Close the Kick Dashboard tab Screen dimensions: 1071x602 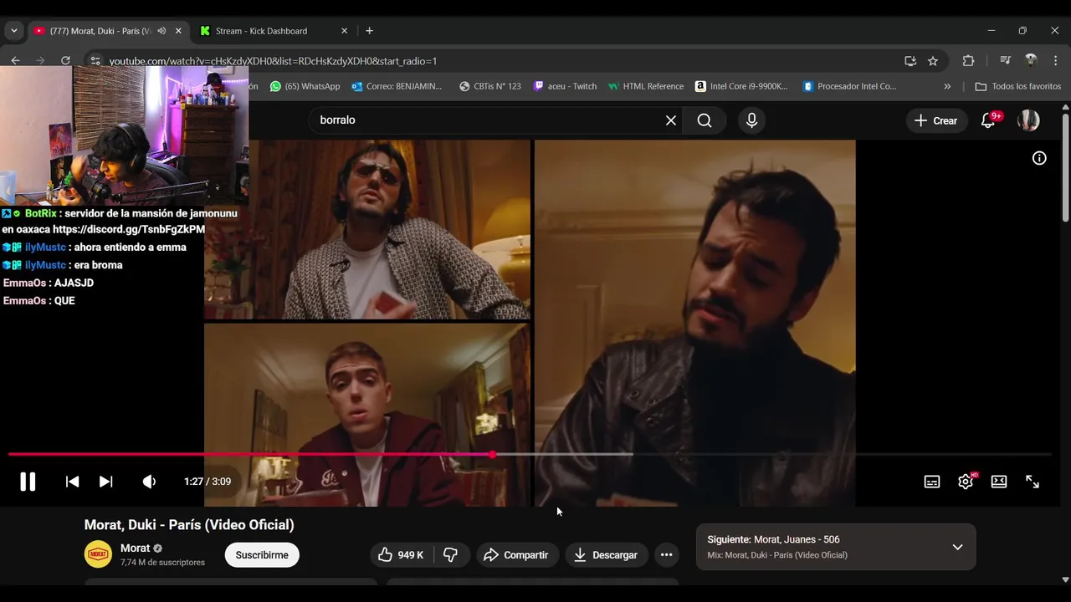point(344,31)
